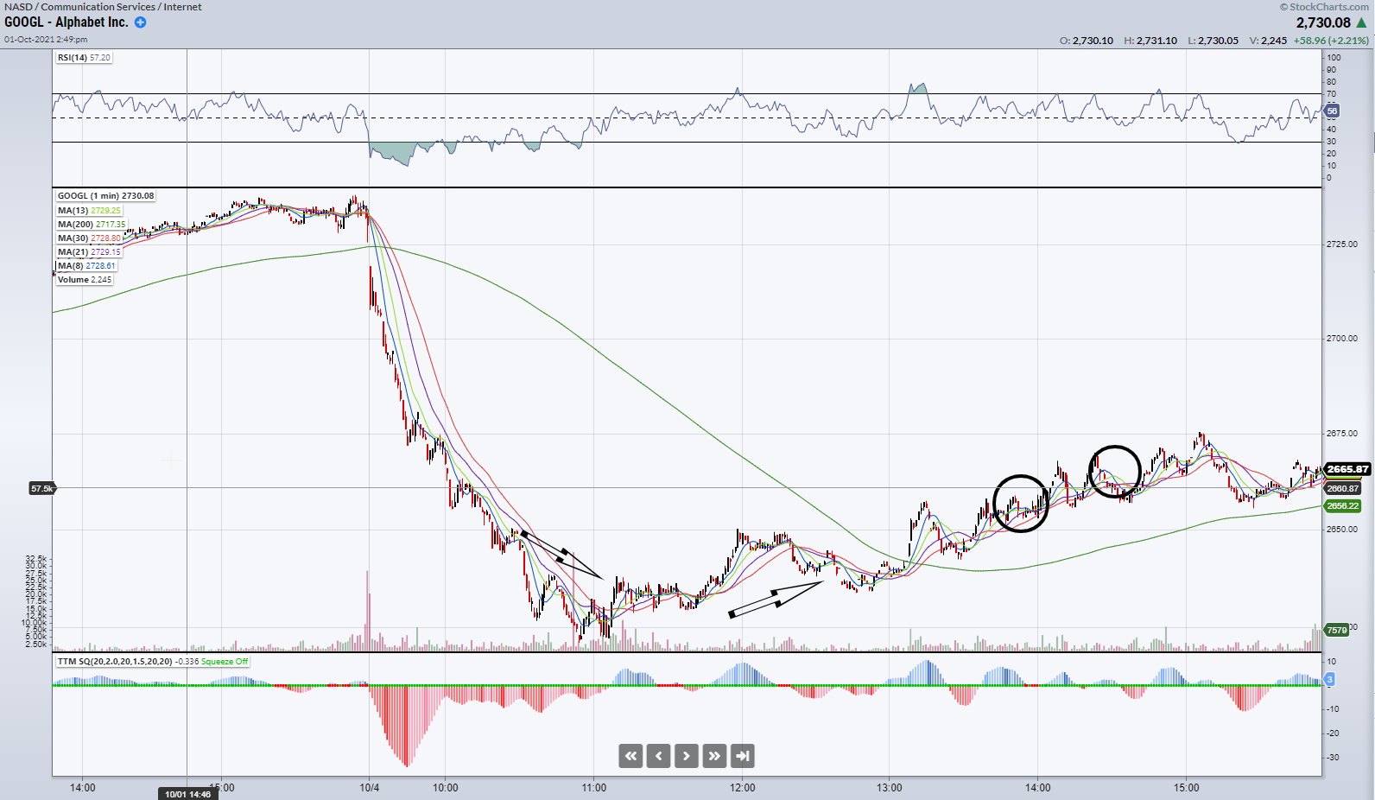
Task: Click the 2665.87 price tag on the axis
Action: pos(1347,469)
